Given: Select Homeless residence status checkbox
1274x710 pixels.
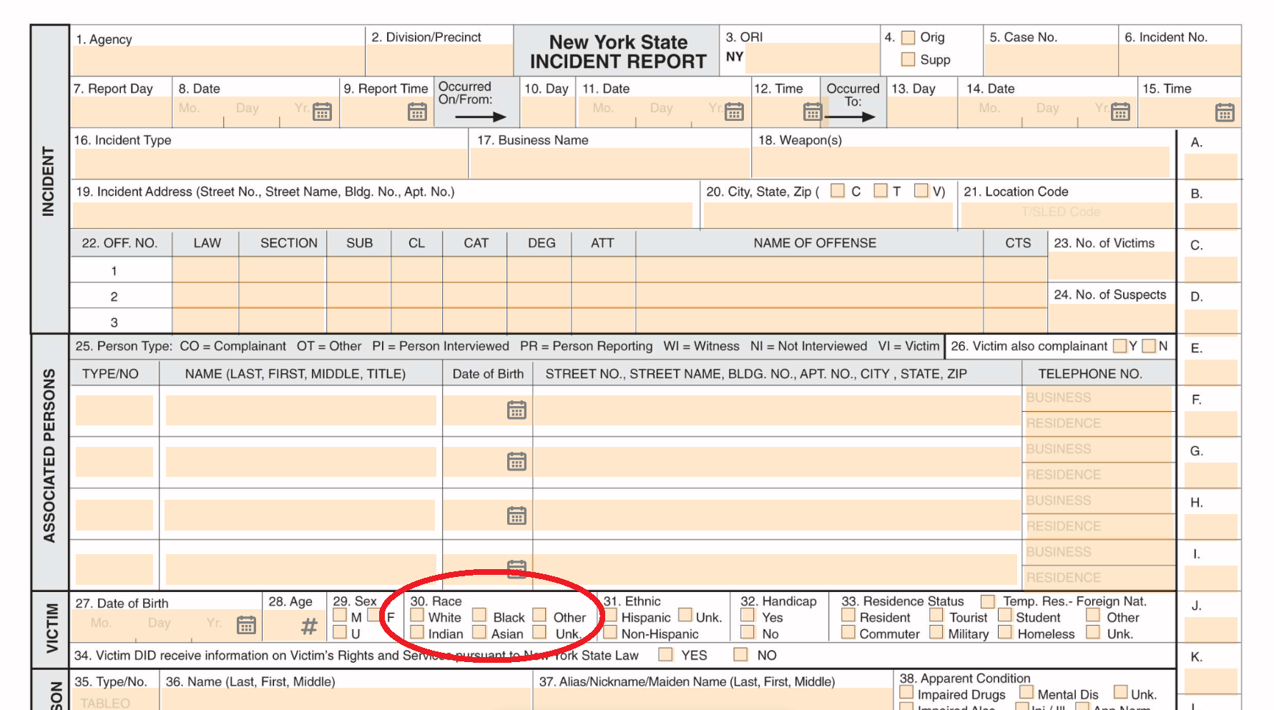Looking at the screenshot, I should coord(1006,632).
